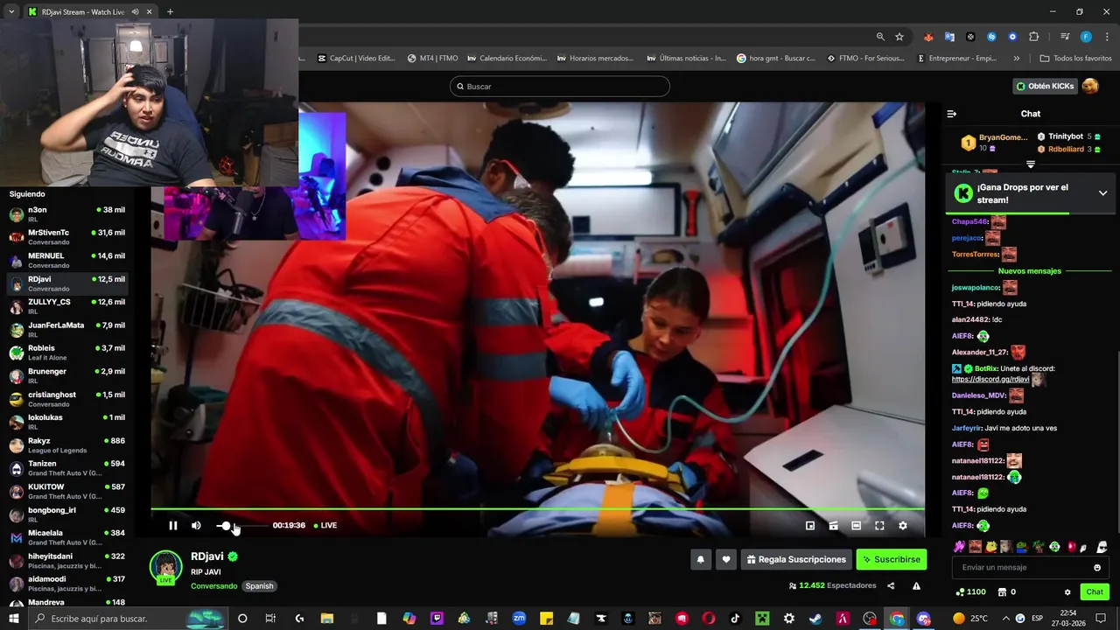Enter fullscreen mode in player
Screen dimensions: 1120x630
coord(879,525)
